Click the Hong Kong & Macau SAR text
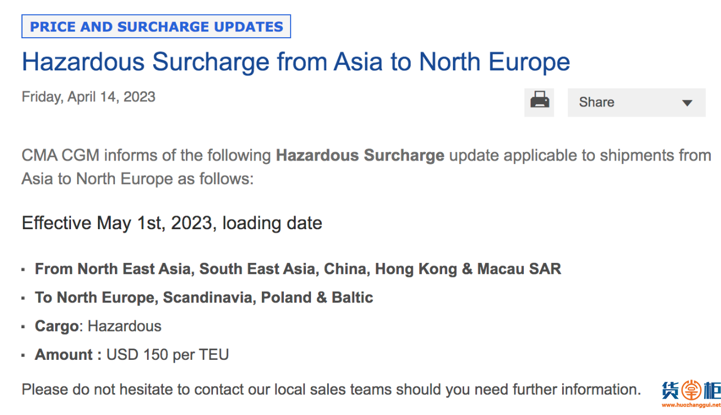 468,269
